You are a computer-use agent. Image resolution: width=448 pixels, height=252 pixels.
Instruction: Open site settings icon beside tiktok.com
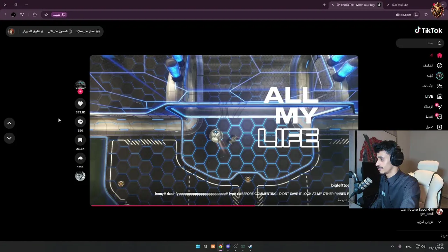coord(416,15)
